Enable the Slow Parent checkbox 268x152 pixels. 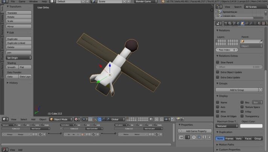218,62
